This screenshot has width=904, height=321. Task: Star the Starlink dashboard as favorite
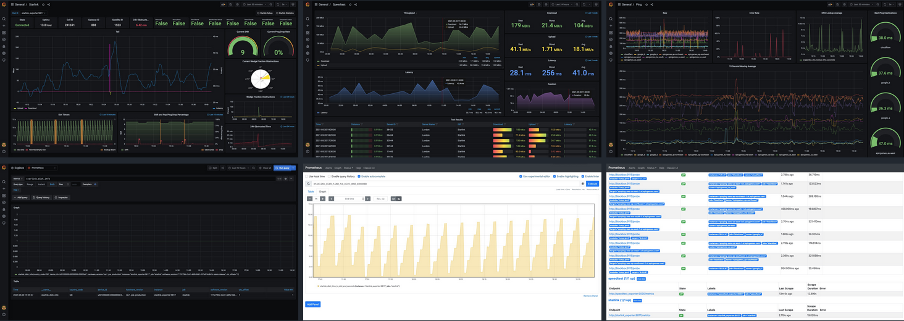click(43, 4)
